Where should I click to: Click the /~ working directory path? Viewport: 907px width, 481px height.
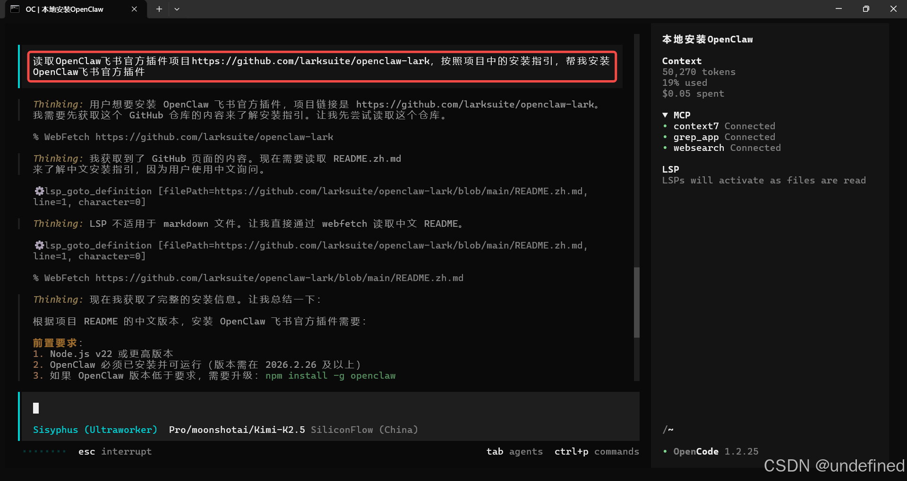[x=667, y=430]
